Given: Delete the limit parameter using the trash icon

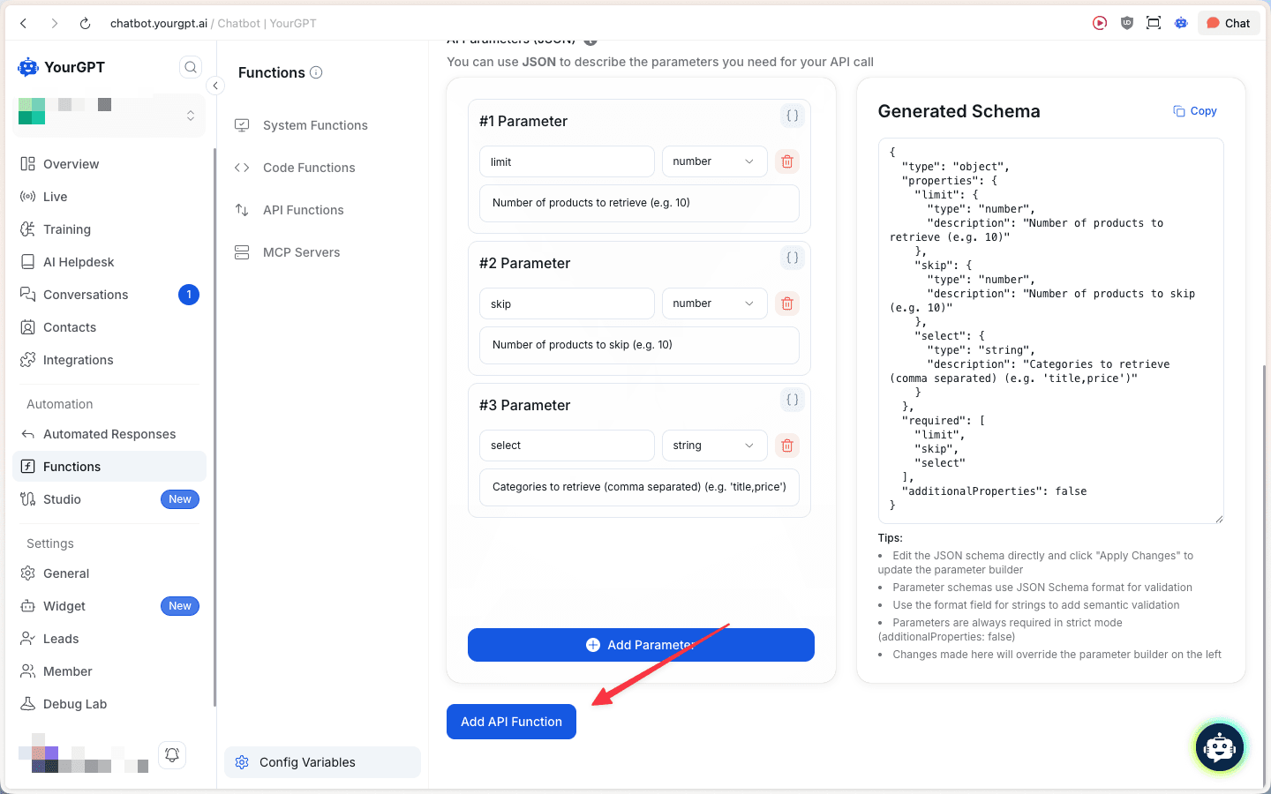Looking at the screenshot, I should pos(786,161).
